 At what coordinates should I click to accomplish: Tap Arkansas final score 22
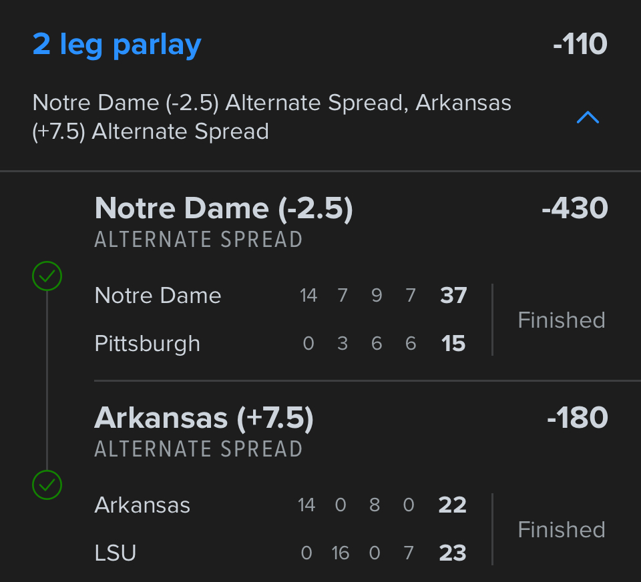coord(452,505)
